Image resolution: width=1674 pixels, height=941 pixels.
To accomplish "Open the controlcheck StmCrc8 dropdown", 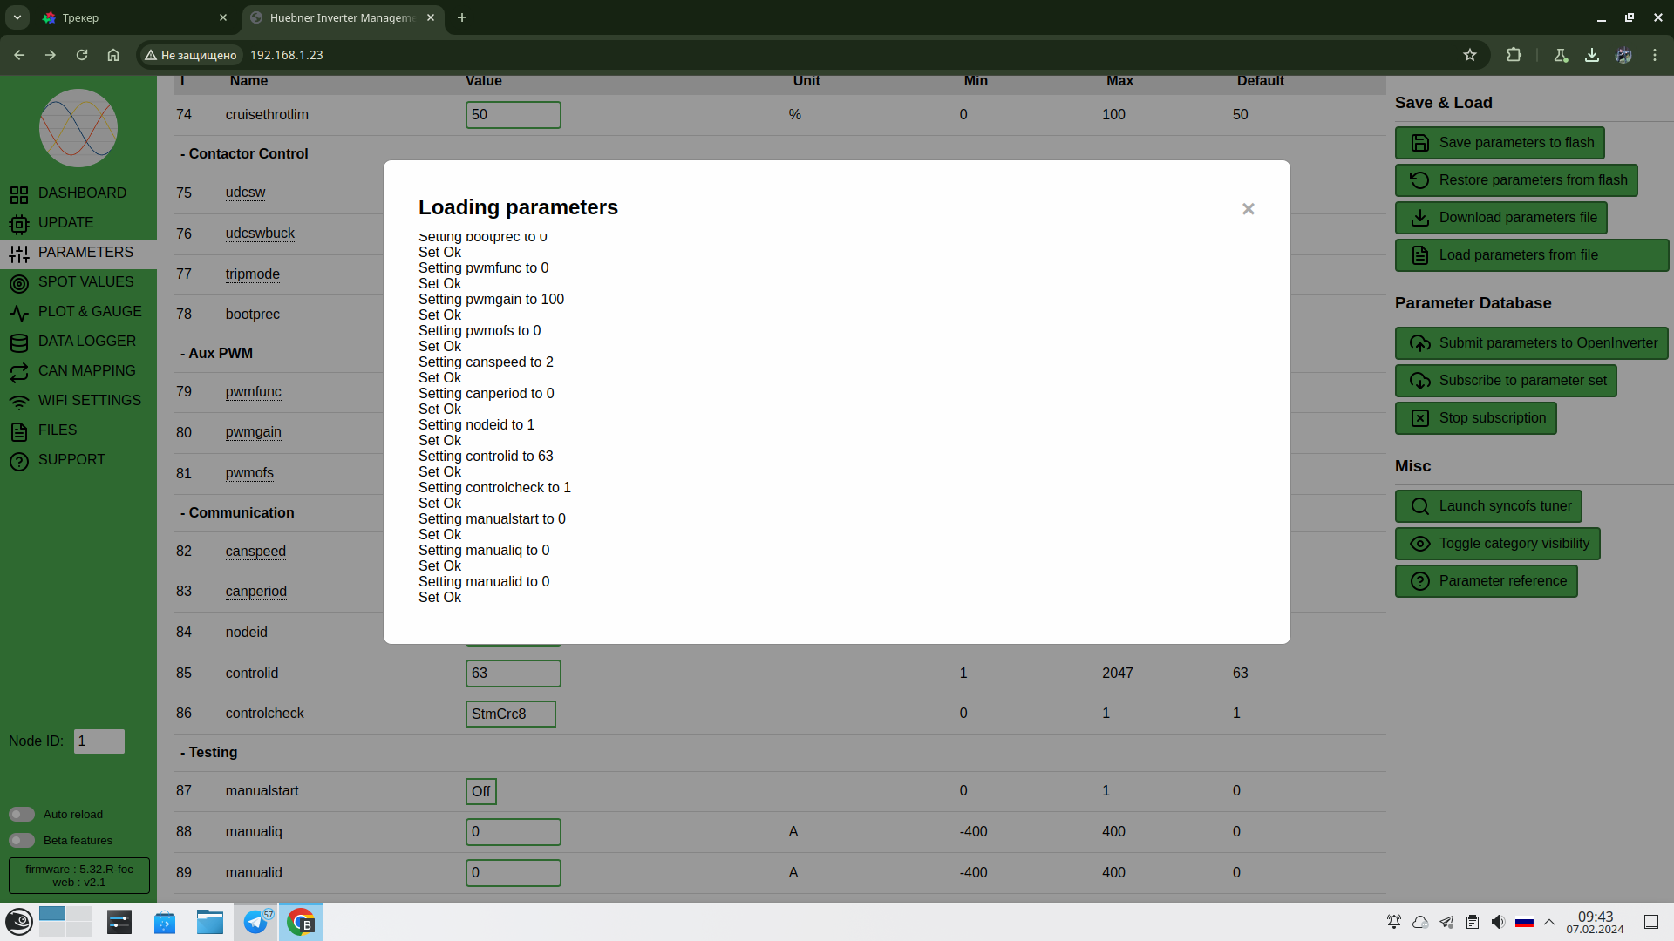I will 510,714.
